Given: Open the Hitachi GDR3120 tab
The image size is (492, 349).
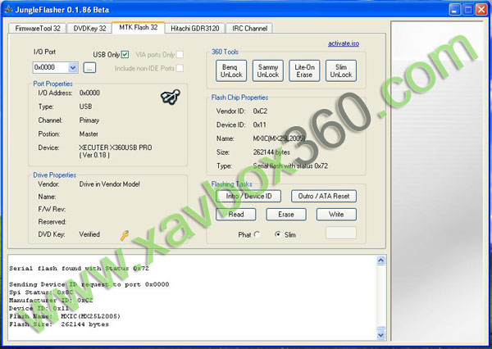Looking at the screenshot, I should click(195, 28).
